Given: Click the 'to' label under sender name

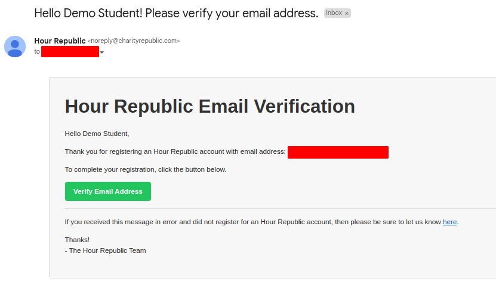Looking at the screenshot, I should [37, 51].
